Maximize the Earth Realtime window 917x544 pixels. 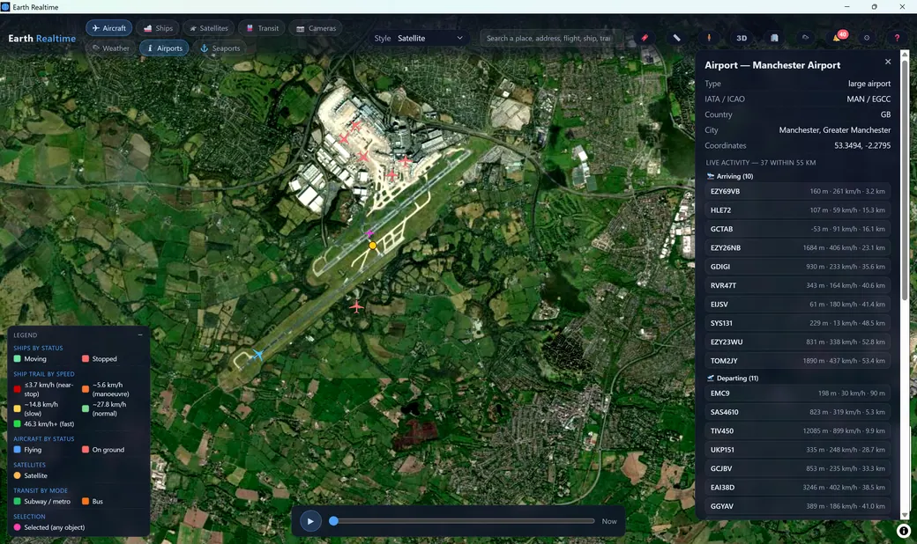(x=875, y=6)
